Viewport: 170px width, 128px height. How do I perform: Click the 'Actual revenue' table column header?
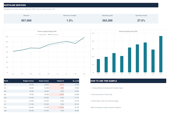coord(44,81)
